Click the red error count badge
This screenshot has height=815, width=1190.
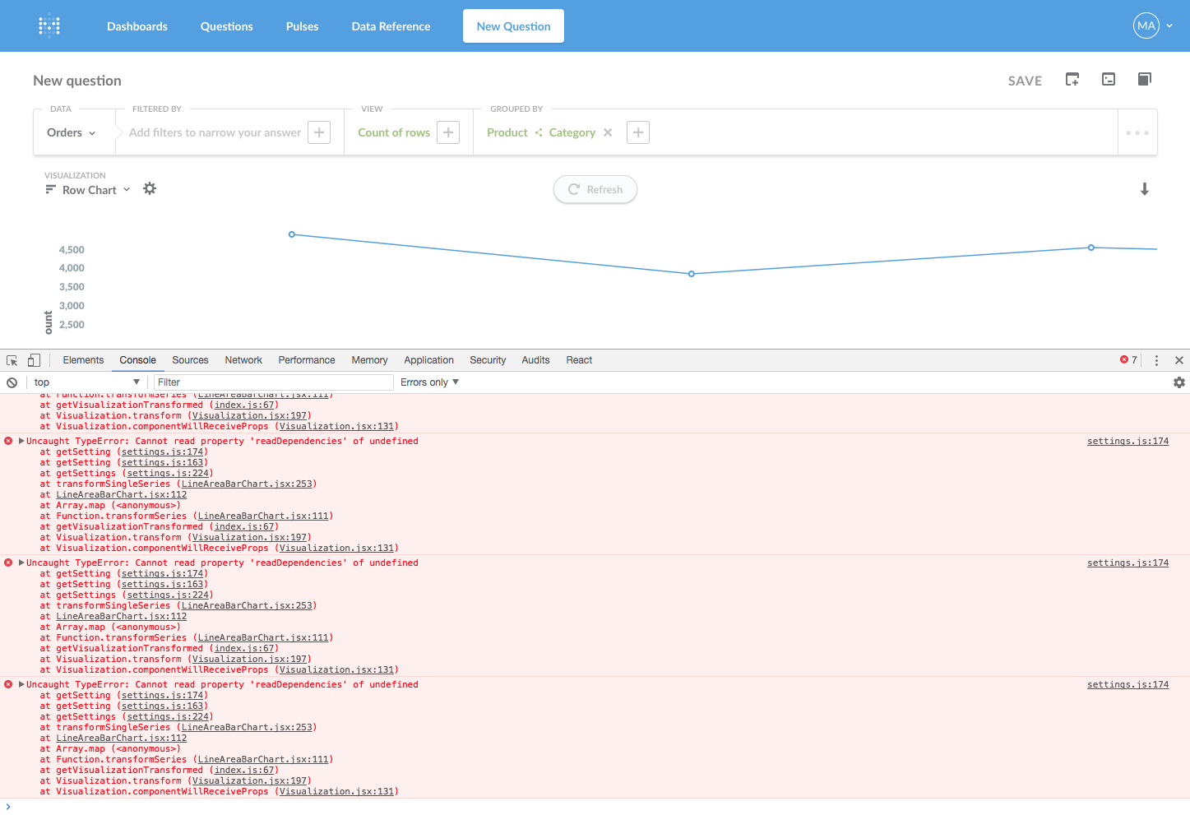tap(1128, 360)
